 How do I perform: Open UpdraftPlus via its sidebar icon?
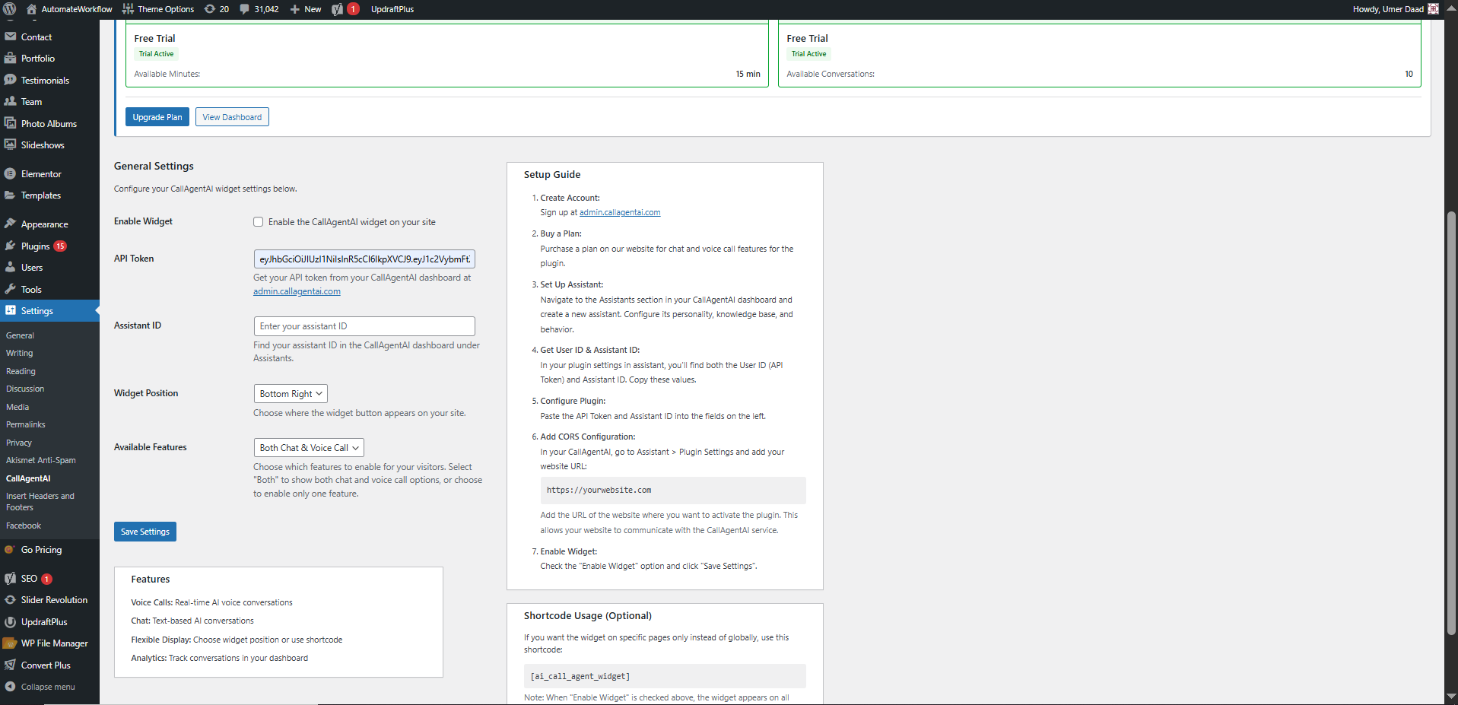(11, 621)
